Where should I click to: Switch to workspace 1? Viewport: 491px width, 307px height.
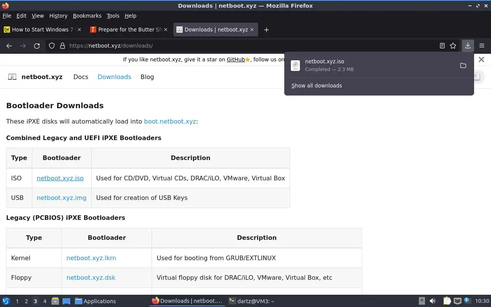click(17, 301)
